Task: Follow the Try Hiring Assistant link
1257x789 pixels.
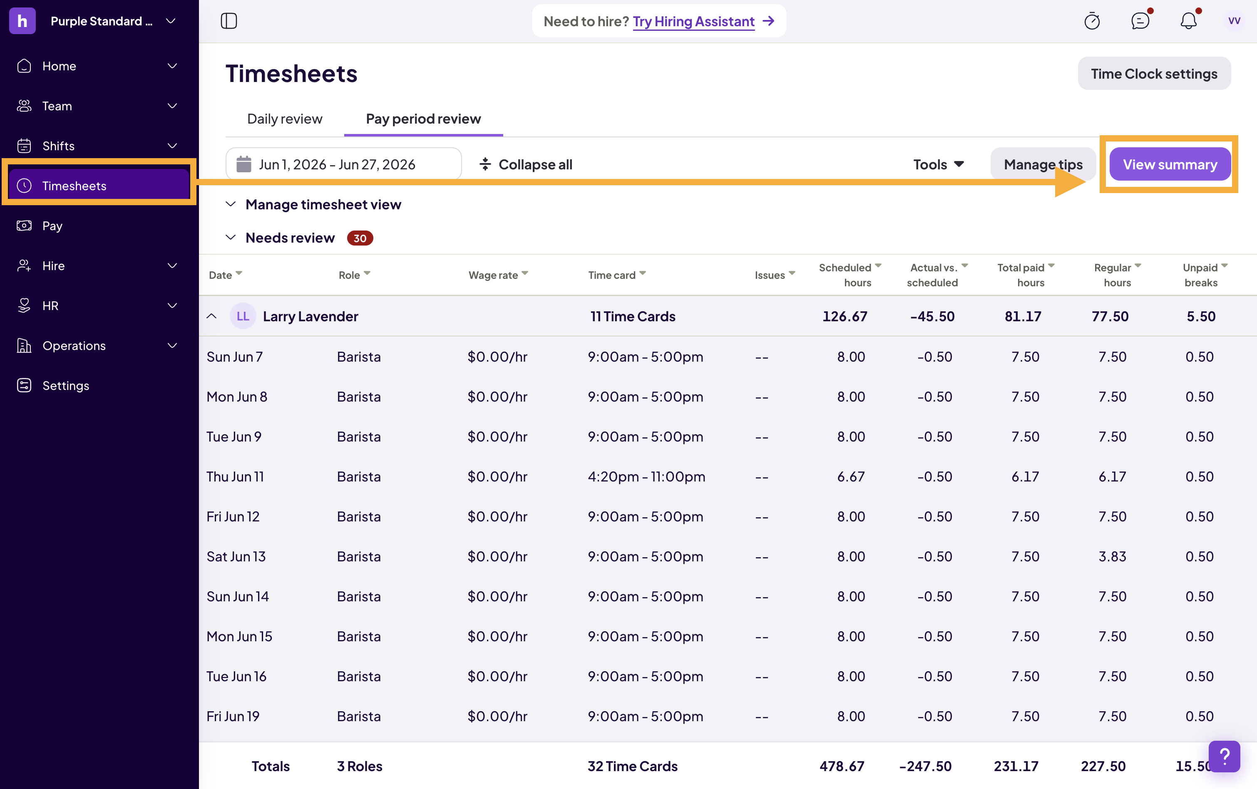Action: (693, 21)
